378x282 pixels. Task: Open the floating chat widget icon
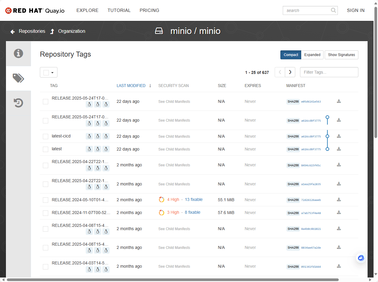pyautogui.click(x=361, y=258)
